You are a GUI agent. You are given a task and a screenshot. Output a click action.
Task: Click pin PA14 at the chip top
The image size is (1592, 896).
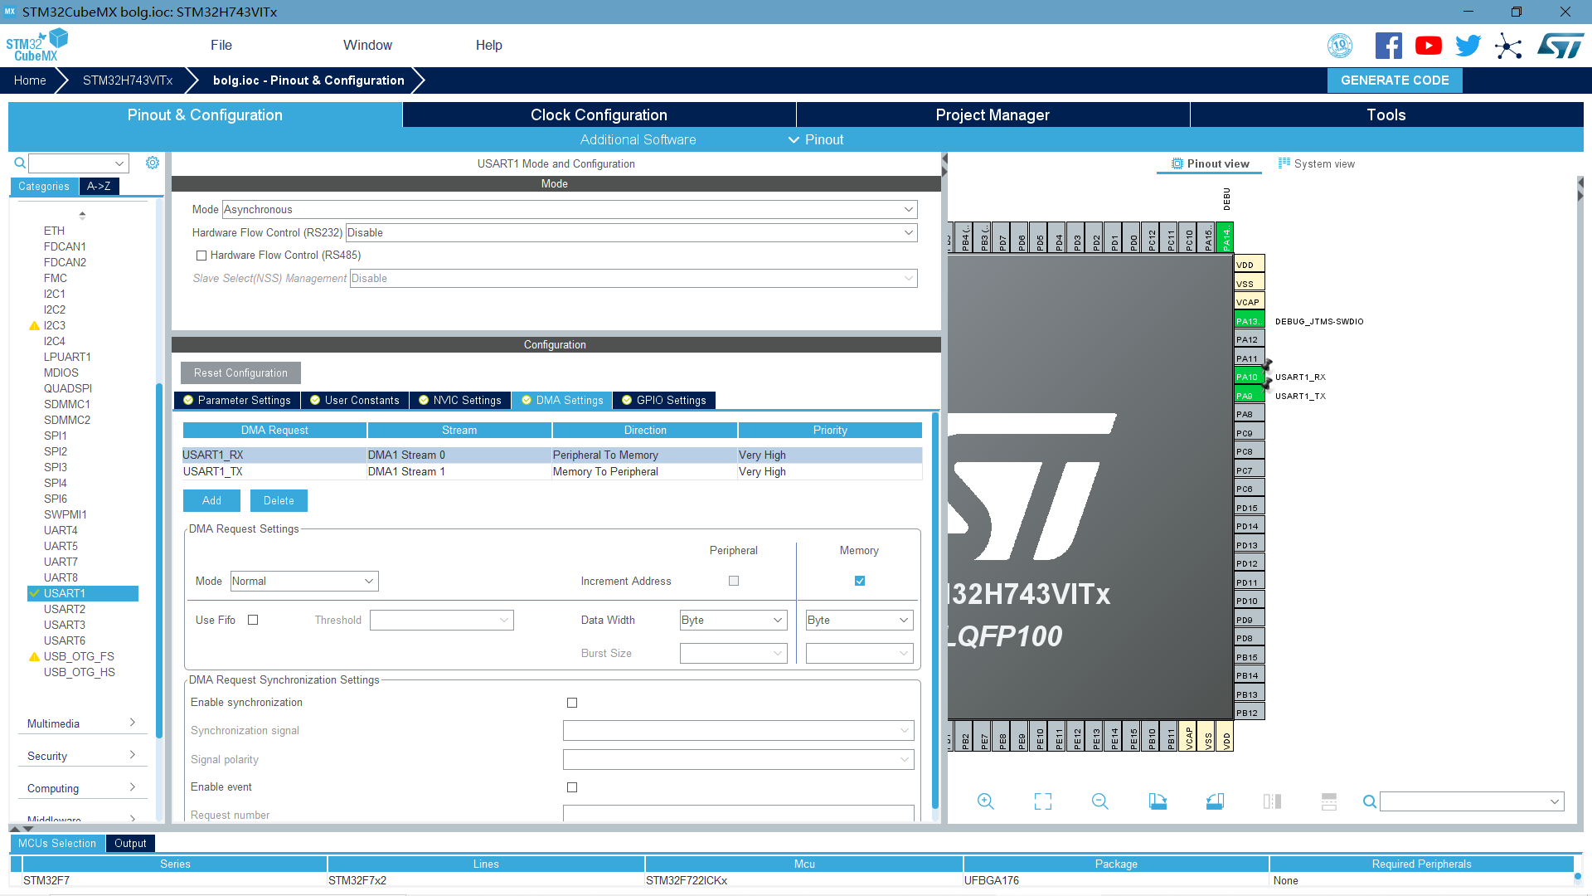[x=1226, y=237]
